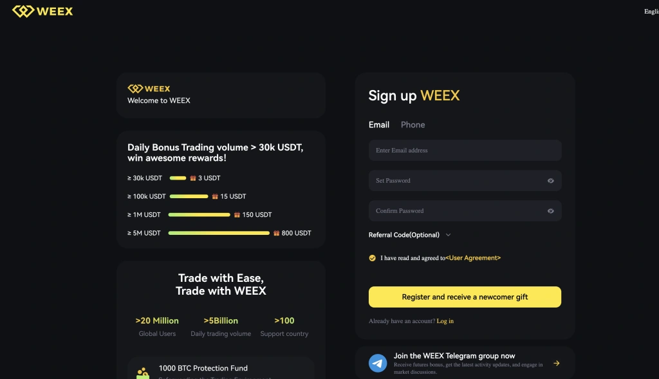Click the 5M USDT progress bar
The width and height of the screenshot is (659, 379).
tap(219, 233)
